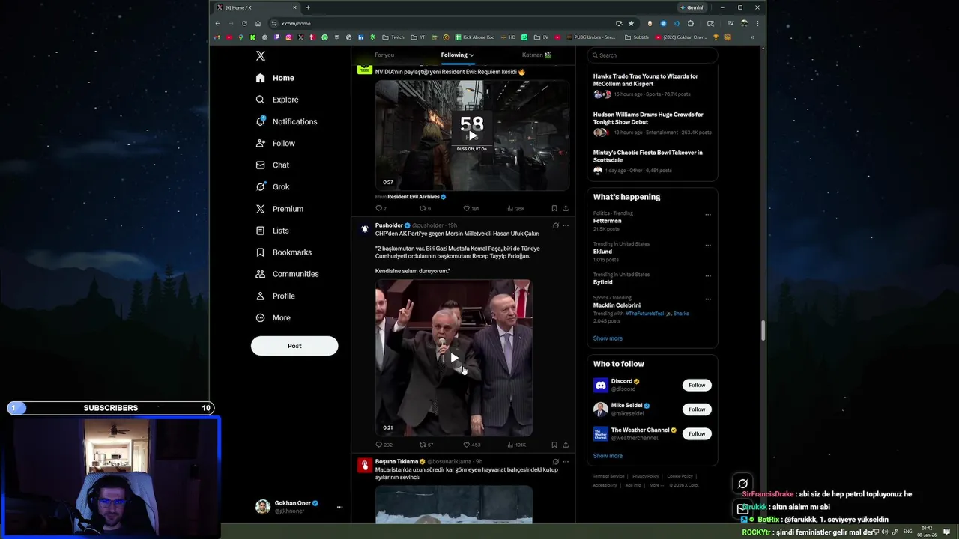Reply to the Pusholder post with 232 replies

coord(384,445)
